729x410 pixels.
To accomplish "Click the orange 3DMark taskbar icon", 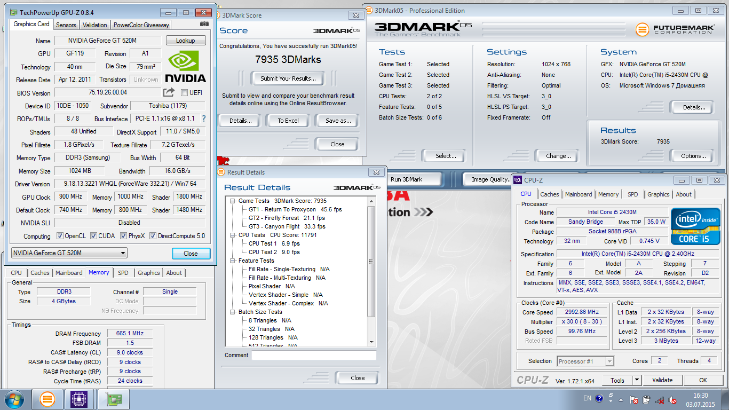I will click(x=47, y=399).
